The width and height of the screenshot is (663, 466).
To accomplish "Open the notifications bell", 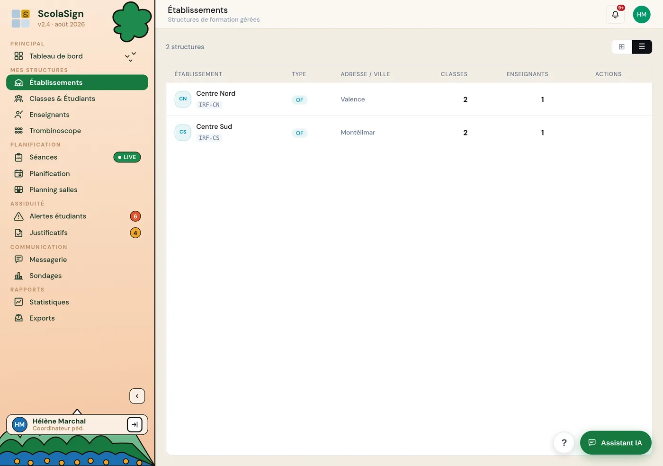I will pyautogui.click(x=615, y=15).
